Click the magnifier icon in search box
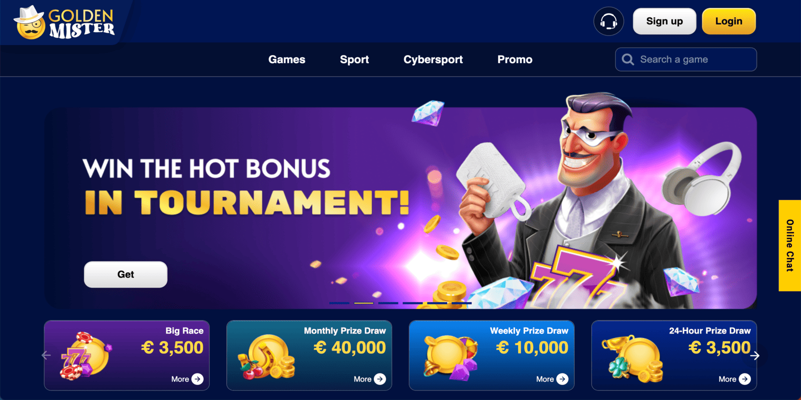 [x=628, y=59]
